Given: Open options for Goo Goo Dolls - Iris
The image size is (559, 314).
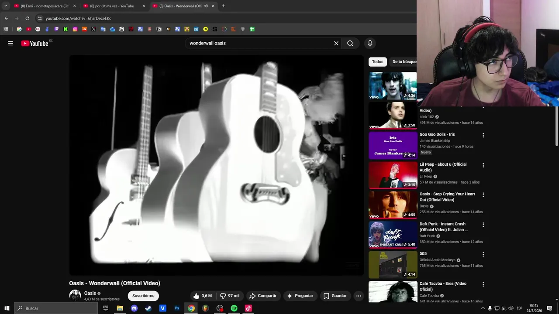Looking at the screenshot, I should [483, 135].
